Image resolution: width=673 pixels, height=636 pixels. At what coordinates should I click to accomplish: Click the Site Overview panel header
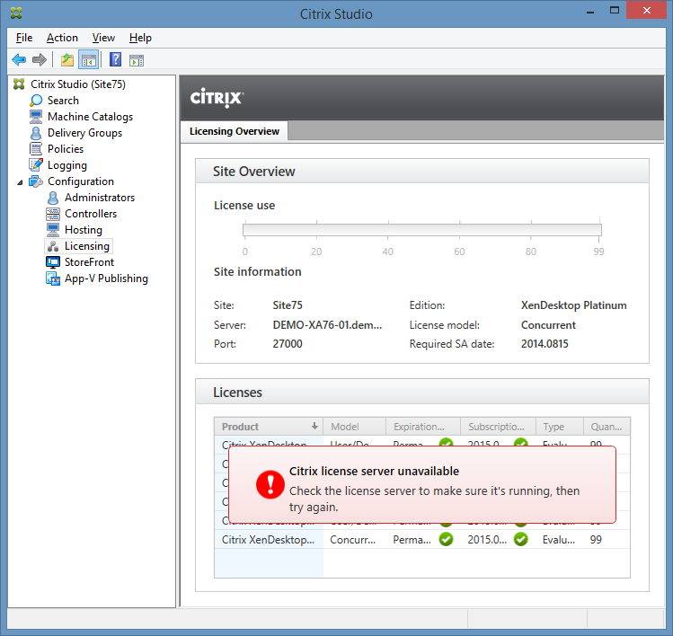point(422,172)
